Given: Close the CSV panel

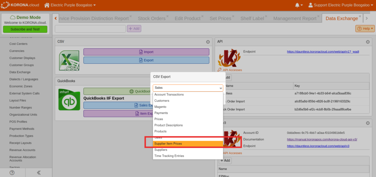Looking at the screenshot, I should click(x=208, y=42).
